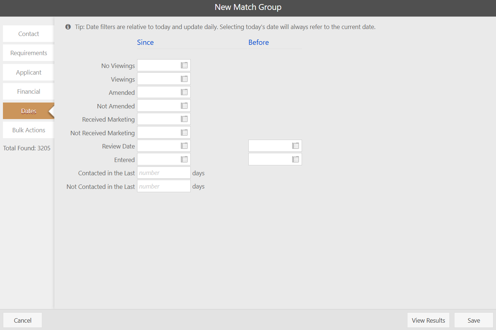Save the match group
The height and width of the screenshot is (330, 496).
pos(474,320)
